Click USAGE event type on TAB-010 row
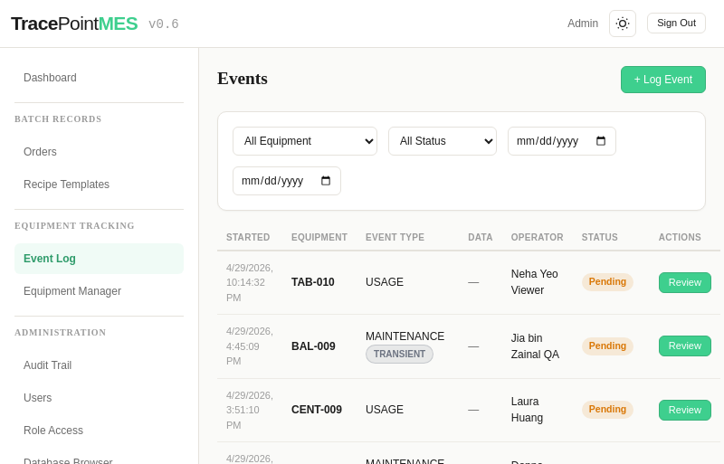 (385, 282)
